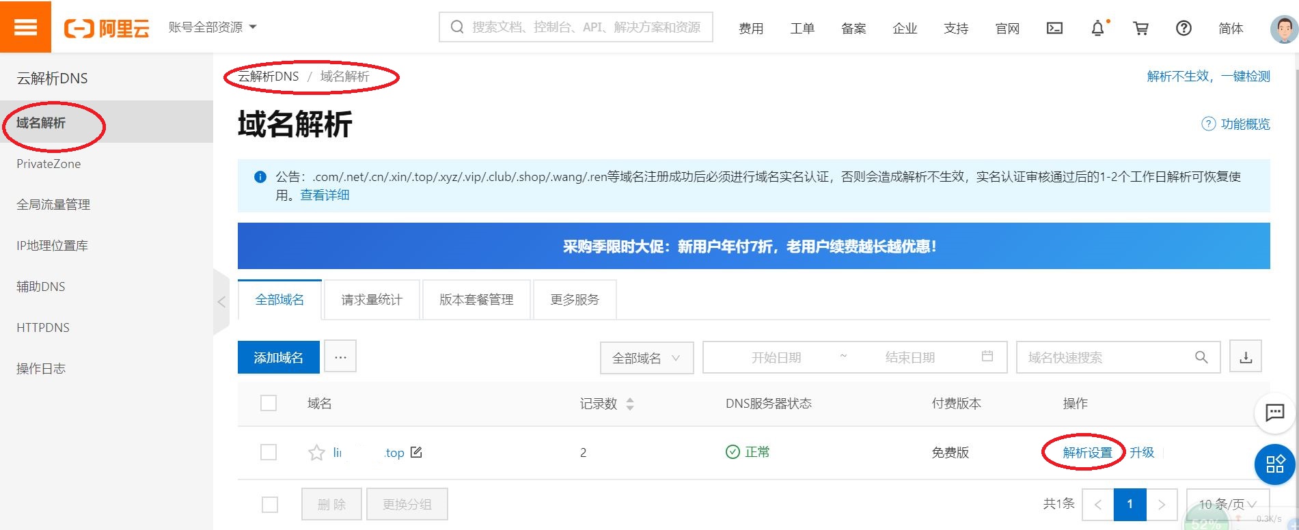Image resolution: width=1299 pixels, height=530 pixels.
Task: Open 官网 in the top navigation
Action: click(x=1007, y=29)
